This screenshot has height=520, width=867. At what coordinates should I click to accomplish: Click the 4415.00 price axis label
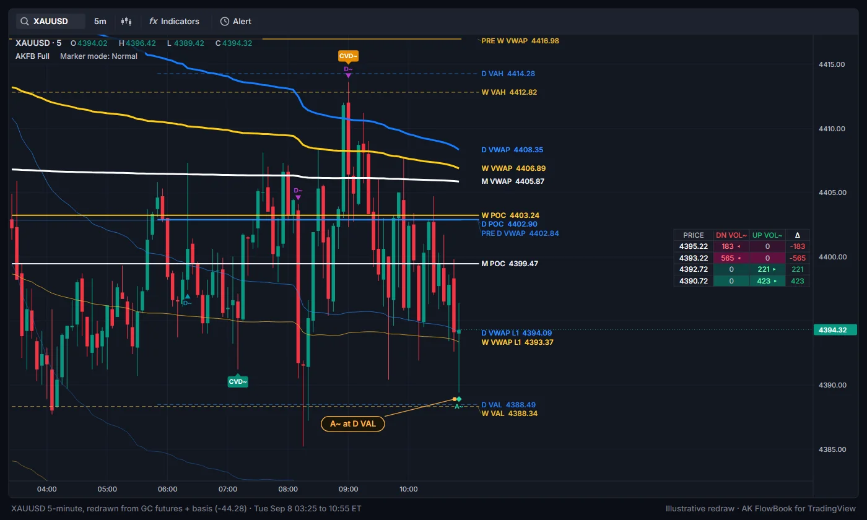point(832,64)
